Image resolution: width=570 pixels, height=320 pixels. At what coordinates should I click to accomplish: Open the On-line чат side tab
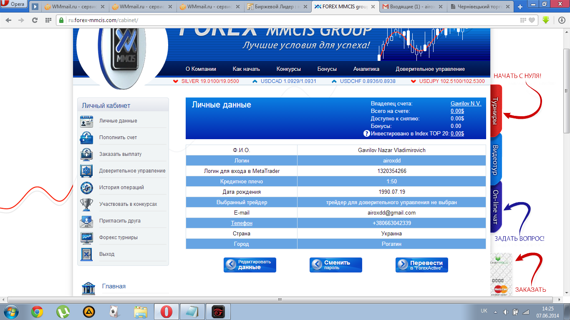(496, 207)
